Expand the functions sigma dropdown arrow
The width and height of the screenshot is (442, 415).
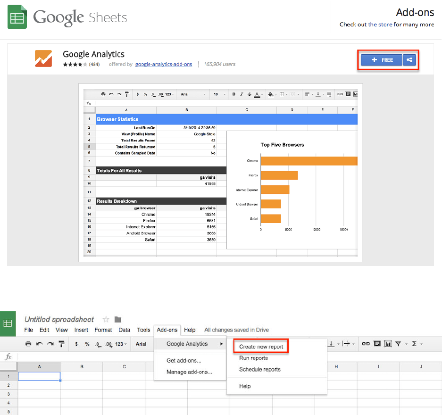click(421, 344)
